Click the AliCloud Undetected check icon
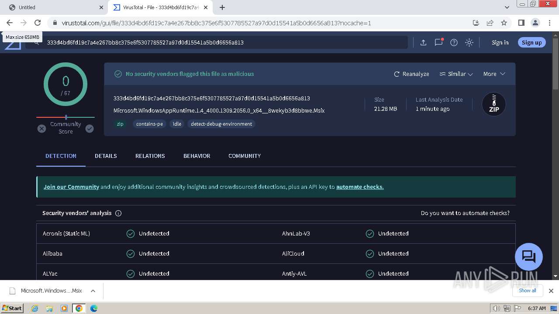 point(370,253)
